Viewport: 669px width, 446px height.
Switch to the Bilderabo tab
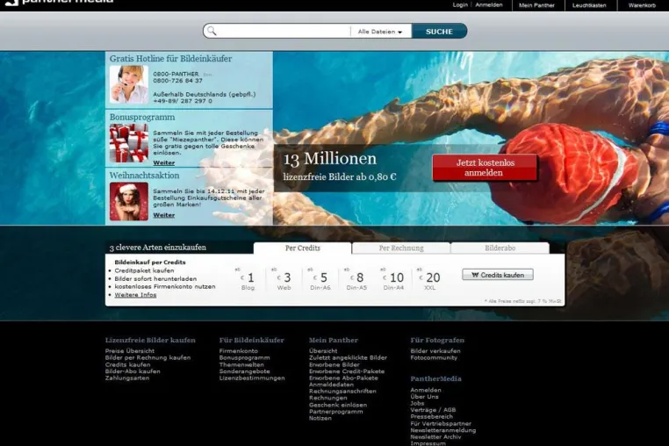point(500,248)
